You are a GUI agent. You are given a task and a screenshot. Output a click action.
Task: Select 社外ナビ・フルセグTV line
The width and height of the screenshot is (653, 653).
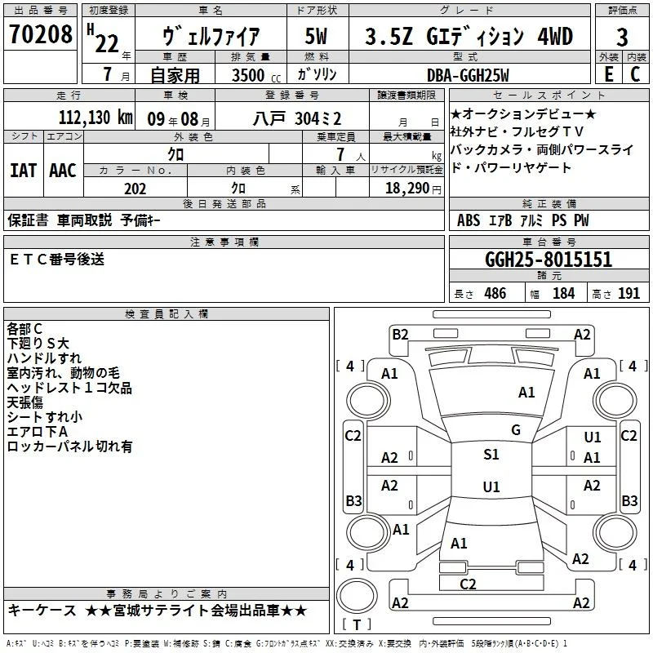click(x=517, y=131)
